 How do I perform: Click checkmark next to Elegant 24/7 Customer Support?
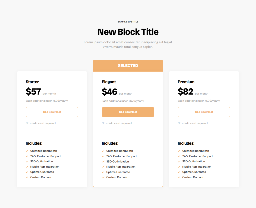[103, 156]
